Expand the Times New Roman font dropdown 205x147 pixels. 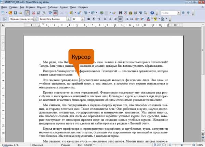point(68,19)
